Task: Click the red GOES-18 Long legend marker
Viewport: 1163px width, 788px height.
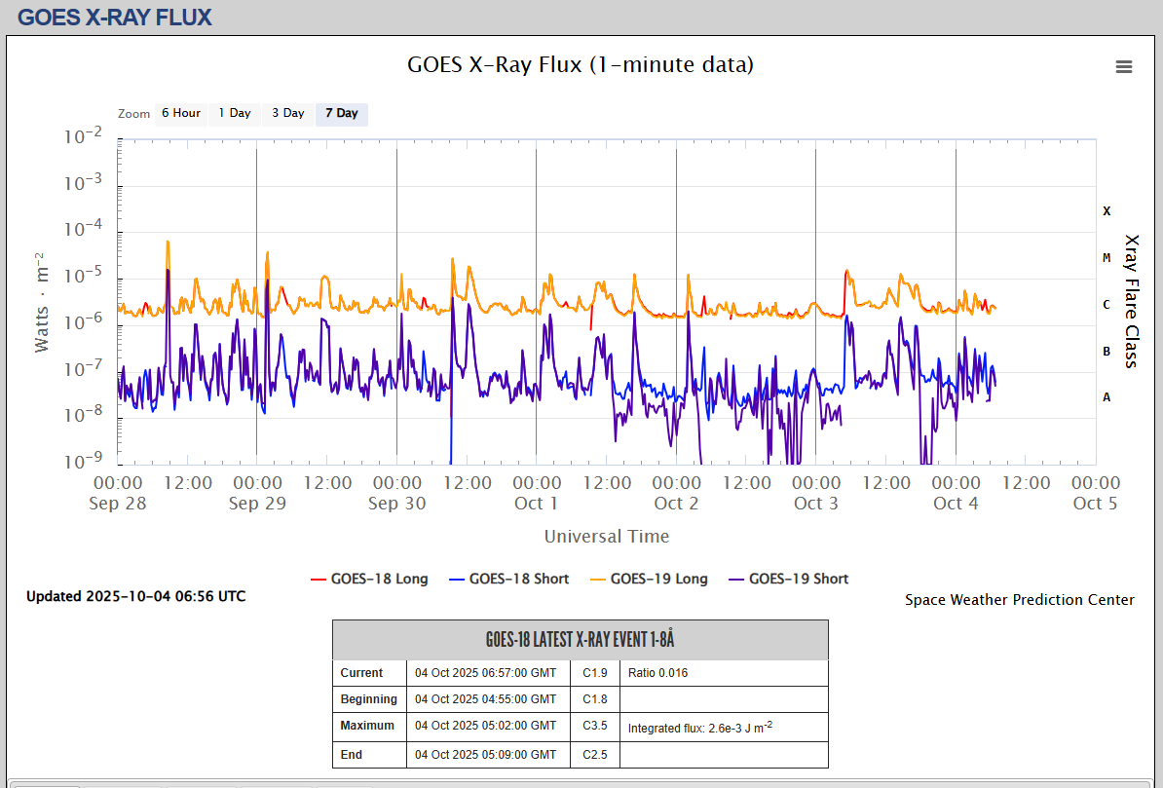Action: coord(318,580)
